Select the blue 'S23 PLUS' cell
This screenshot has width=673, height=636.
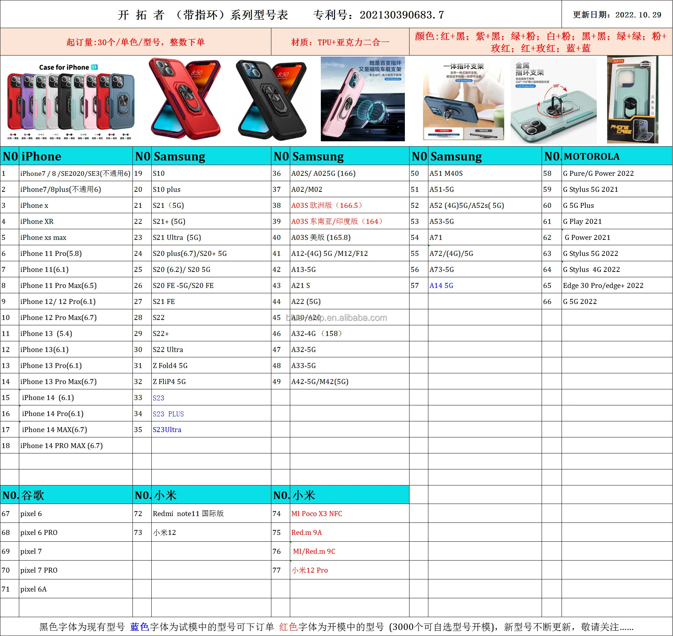tap(211, 414)
